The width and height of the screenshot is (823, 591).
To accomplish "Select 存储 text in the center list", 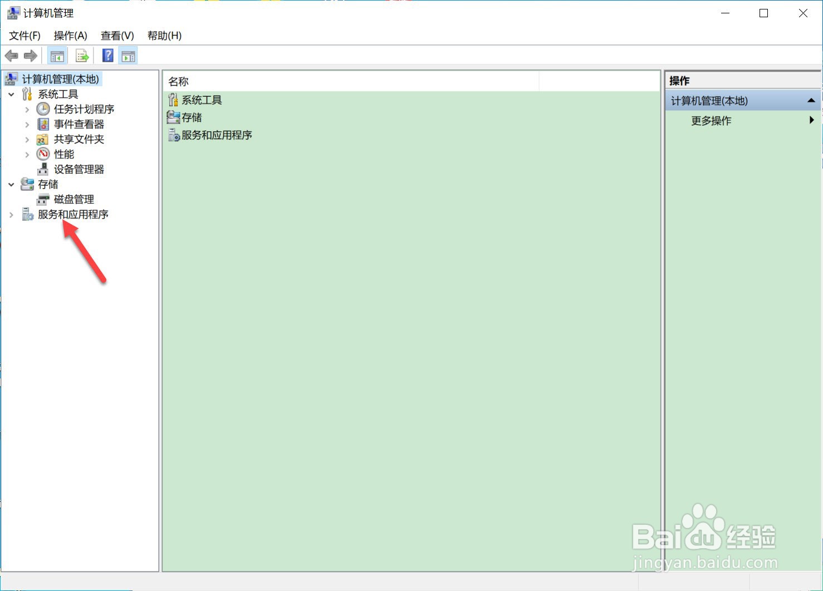I will point(192,117).
